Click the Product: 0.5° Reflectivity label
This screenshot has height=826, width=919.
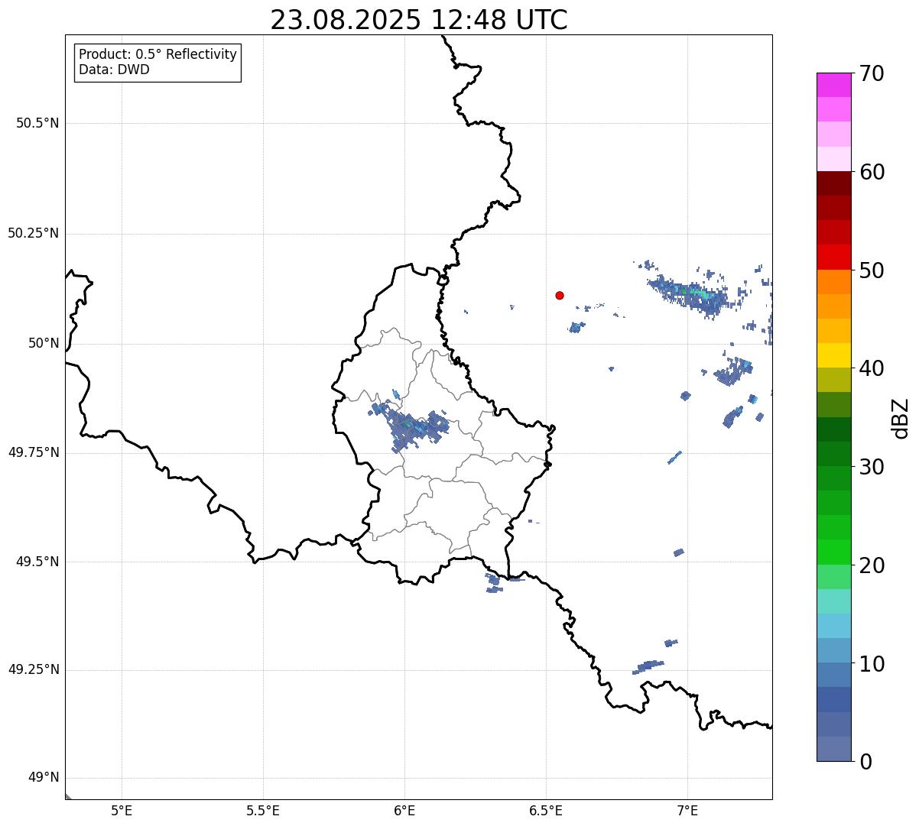tap(157, 54)
